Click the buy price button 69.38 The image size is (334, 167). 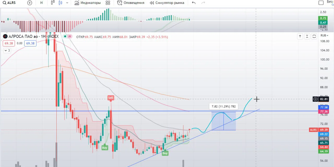pyautogui.click(x=30, y=43)
